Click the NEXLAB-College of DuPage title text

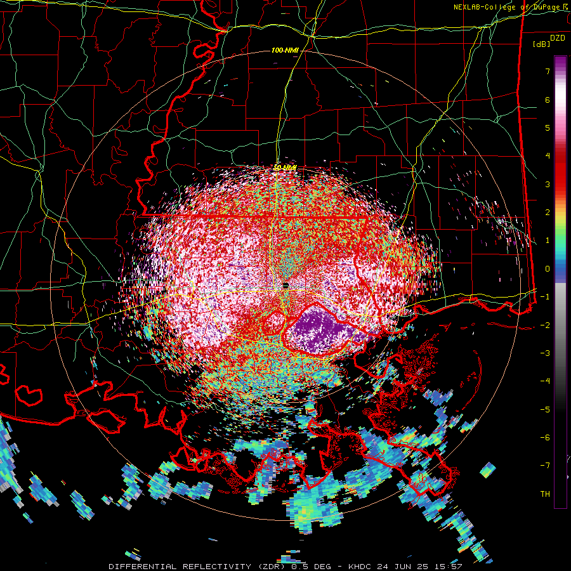coord(511,7)
